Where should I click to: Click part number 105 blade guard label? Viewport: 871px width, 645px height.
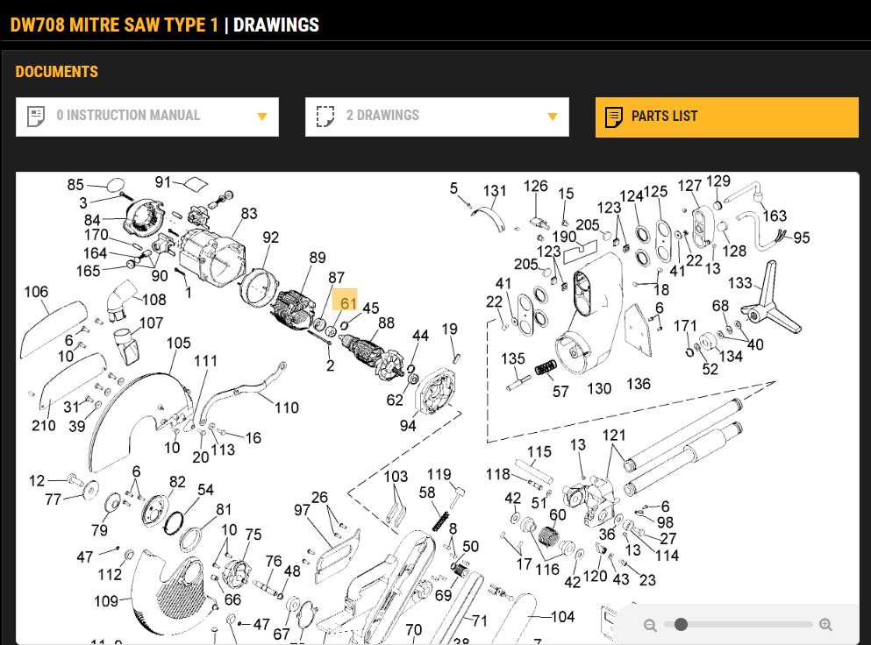pos(179,343)
